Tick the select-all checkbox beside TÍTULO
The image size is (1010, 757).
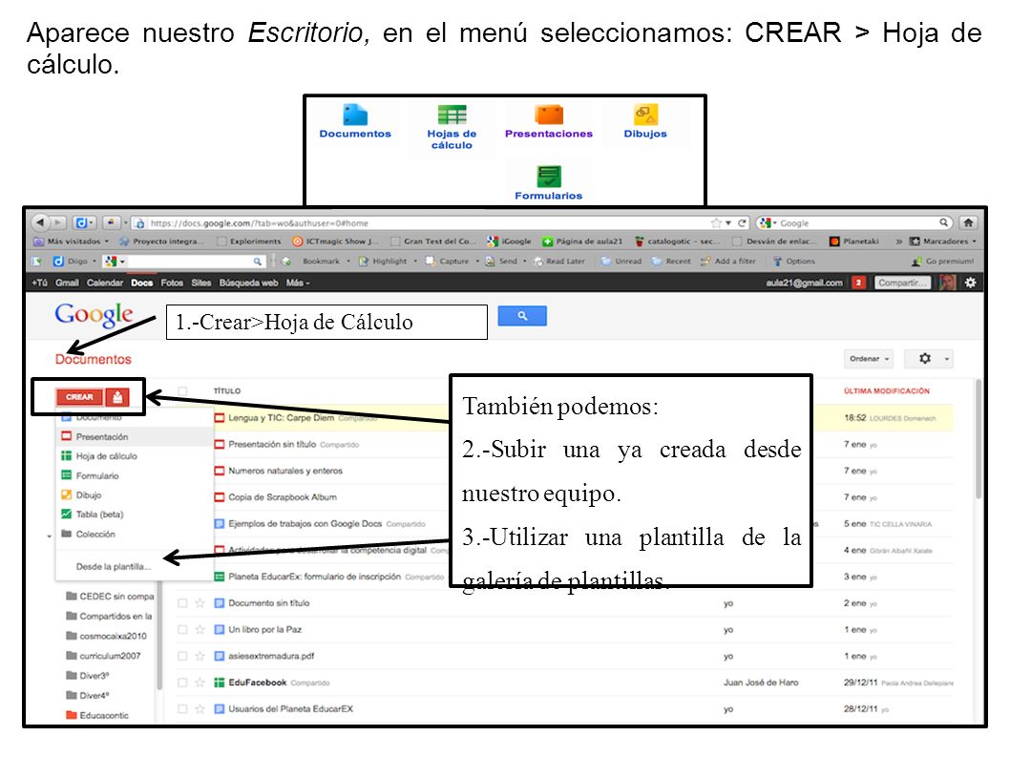(x=183, y=391)
